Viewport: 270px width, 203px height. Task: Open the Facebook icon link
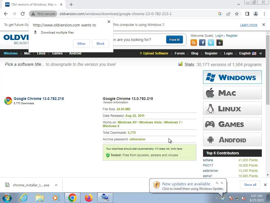click(x=202, y=43)
